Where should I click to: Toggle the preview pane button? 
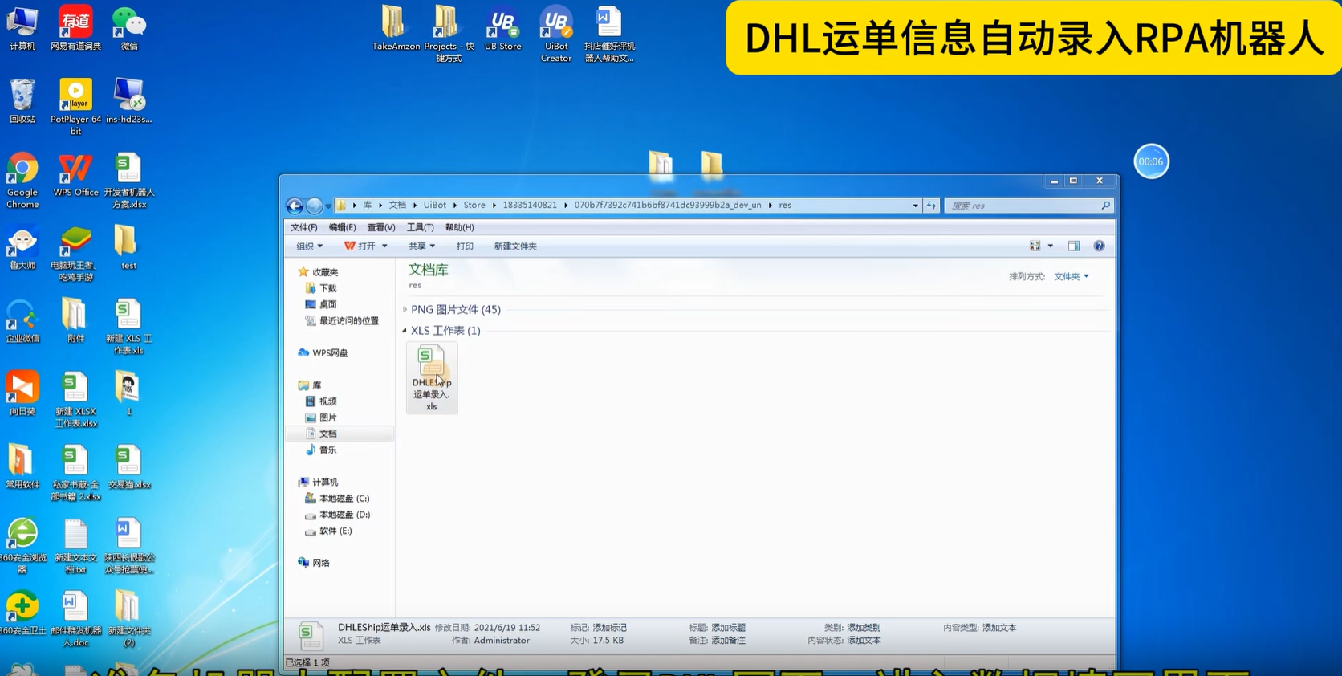(x=1073, y=246)
